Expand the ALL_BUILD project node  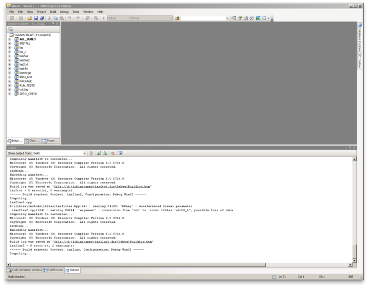9,39
